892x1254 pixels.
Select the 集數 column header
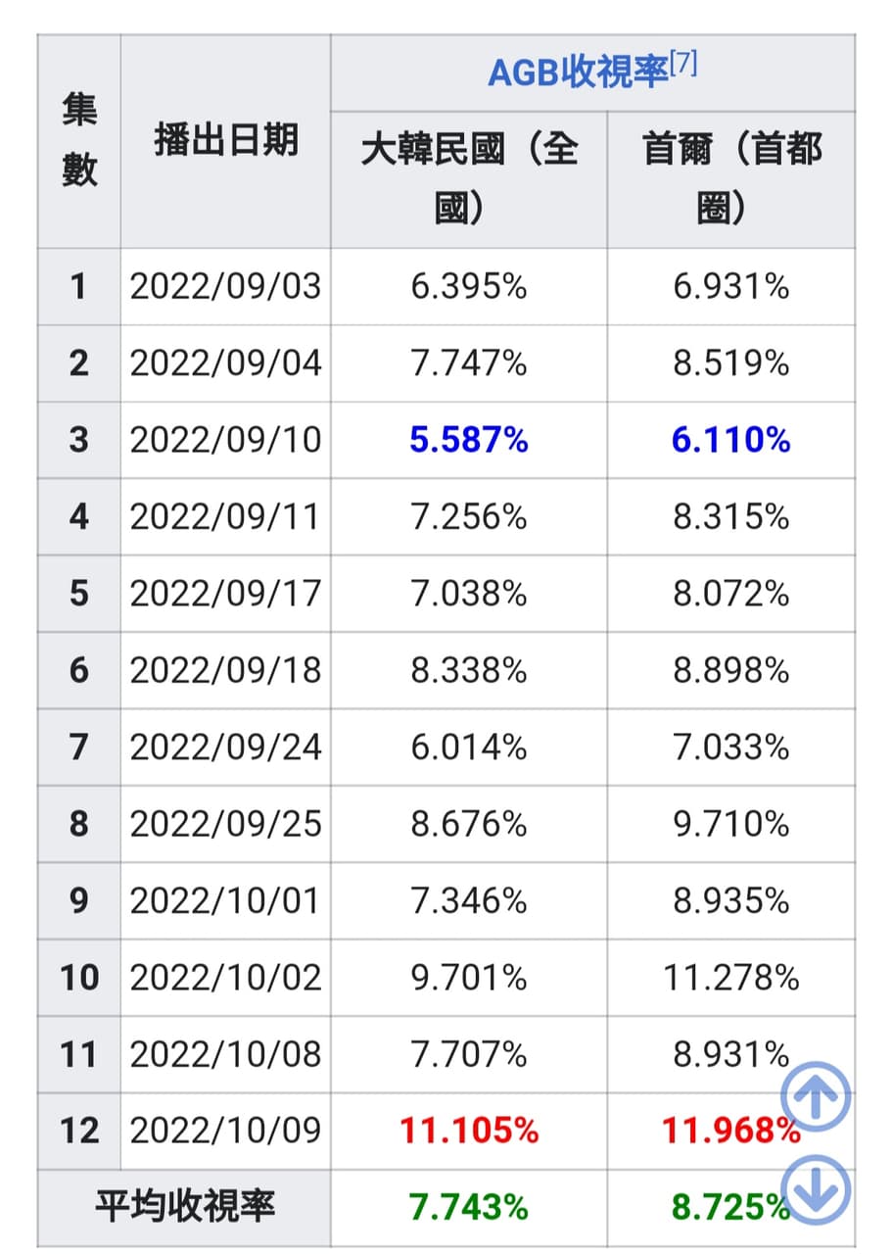[x=79, y=141]
